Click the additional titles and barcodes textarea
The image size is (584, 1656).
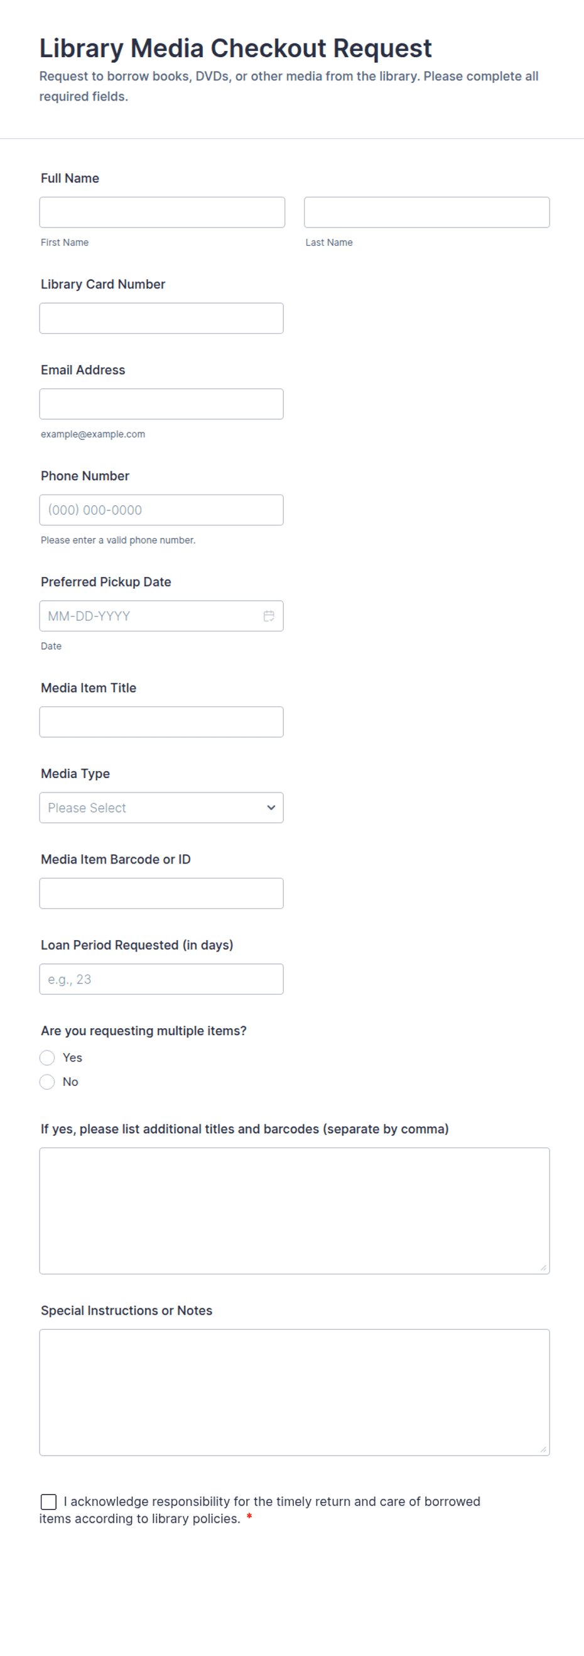pyautogui.click(x=295, y=1210)
